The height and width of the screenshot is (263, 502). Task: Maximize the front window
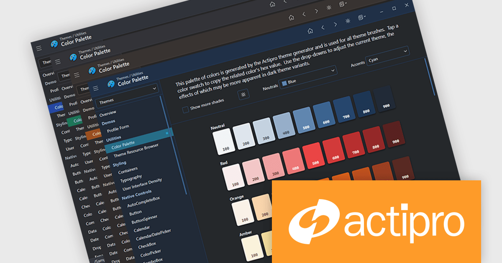coord(394,8)
